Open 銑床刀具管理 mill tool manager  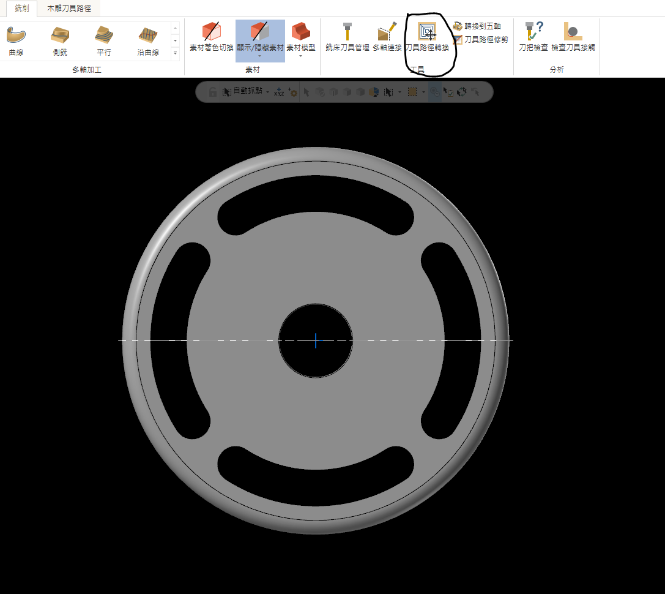(347, 37)
